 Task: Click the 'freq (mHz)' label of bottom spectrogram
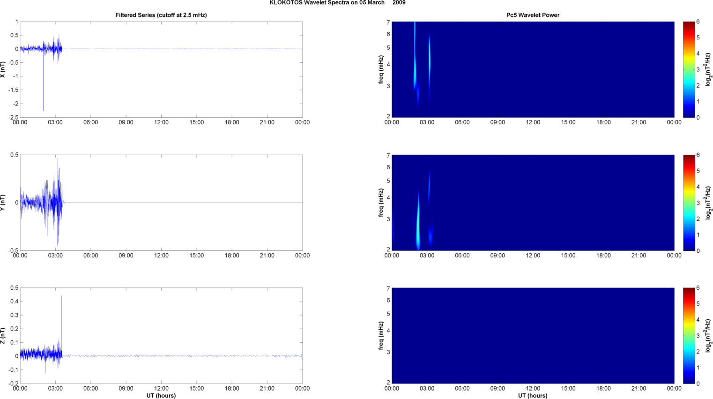pyautogui.click(x=381, y=336)
